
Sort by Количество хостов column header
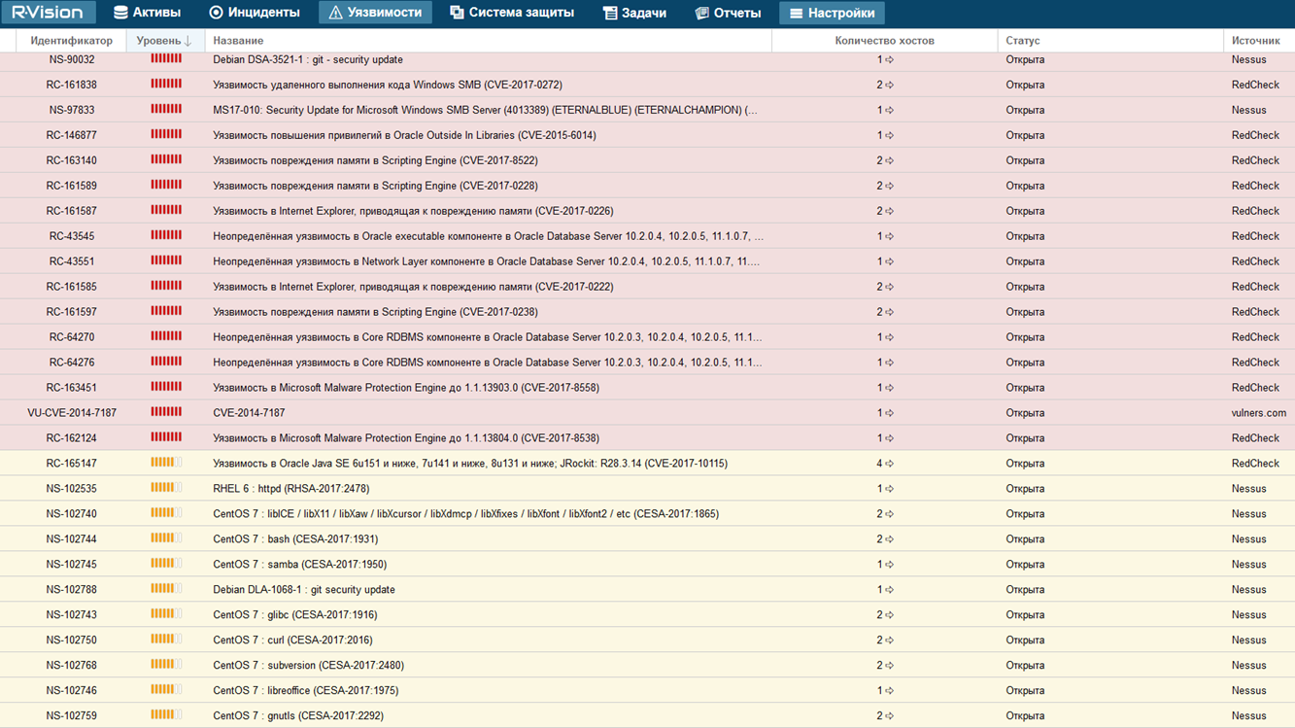[x=884, y=41]
